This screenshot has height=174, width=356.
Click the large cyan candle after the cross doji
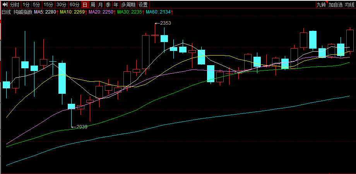tap(62, 78)
